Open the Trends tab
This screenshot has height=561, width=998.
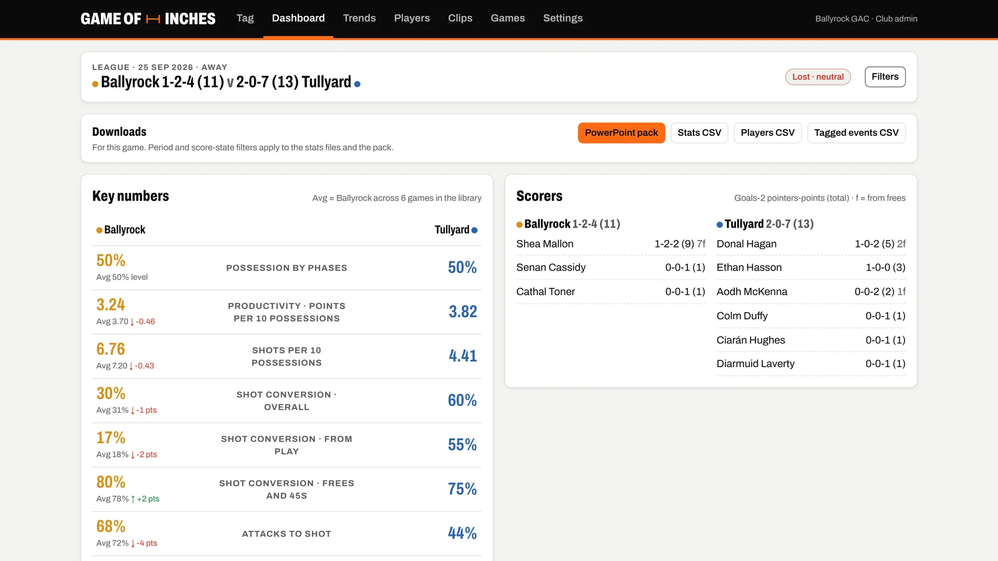(x=359, y=19)
